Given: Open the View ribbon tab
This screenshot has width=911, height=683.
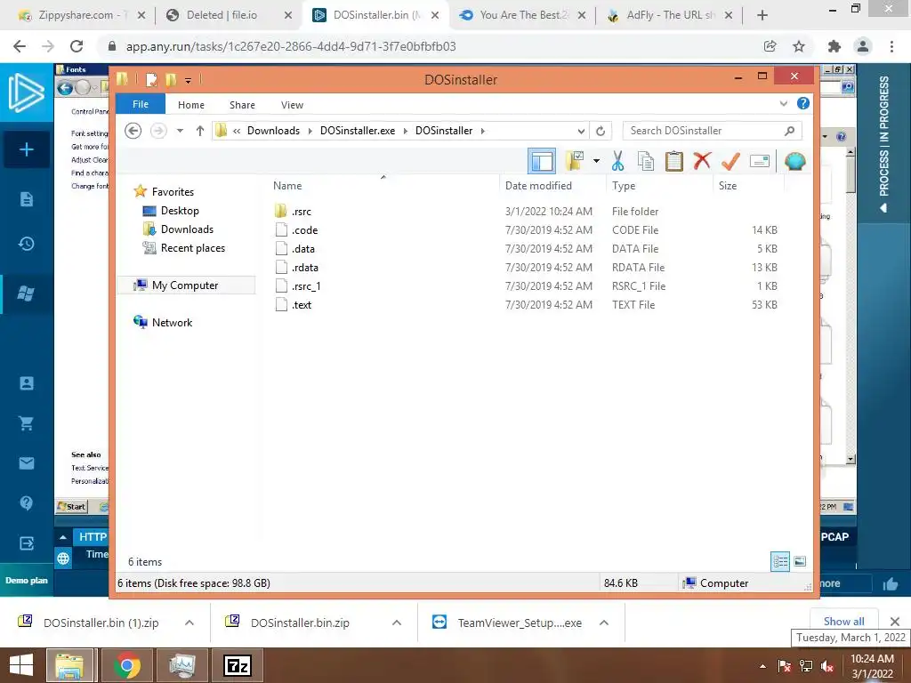Looking at the screenshot, I should 292,105.
